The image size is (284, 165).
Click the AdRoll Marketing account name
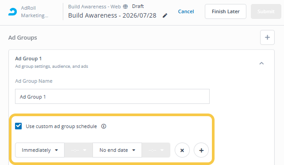pyautogui.click(x=35, y=12)
